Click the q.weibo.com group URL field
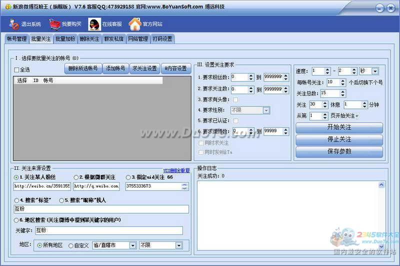Viewport: 400px width, 266px height. 96,186
